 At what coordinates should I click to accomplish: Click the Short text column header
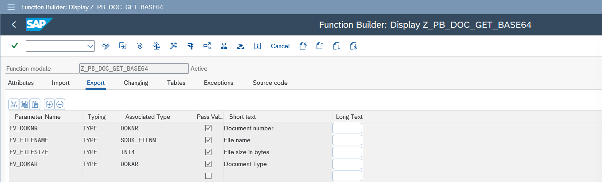pos(278,117)
